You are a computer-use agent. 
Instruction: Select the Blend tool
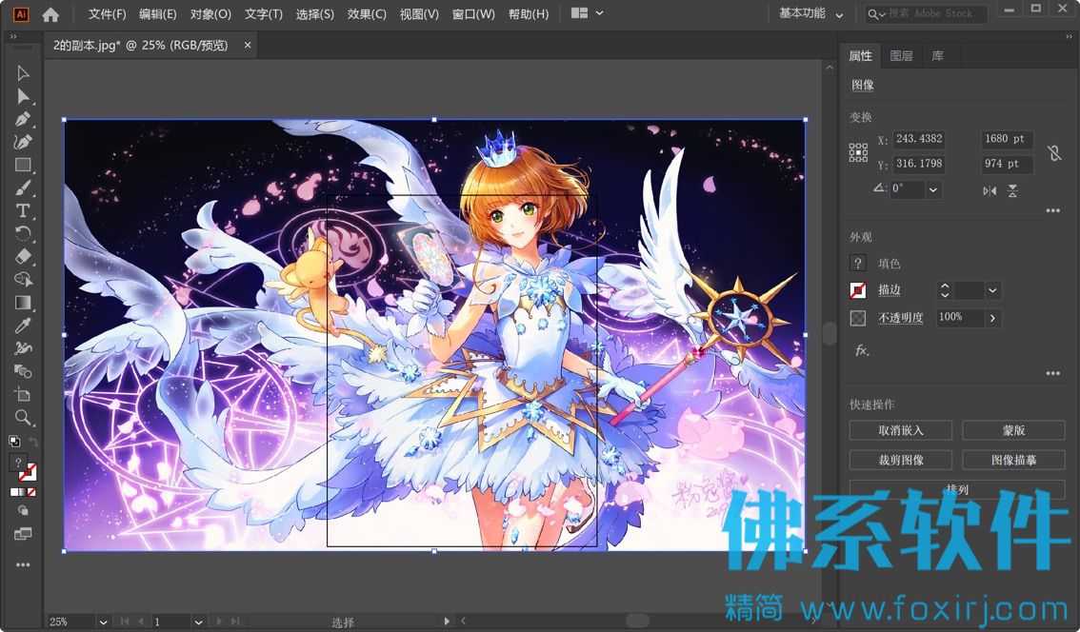pyautogui.click(x=23, y=371)
